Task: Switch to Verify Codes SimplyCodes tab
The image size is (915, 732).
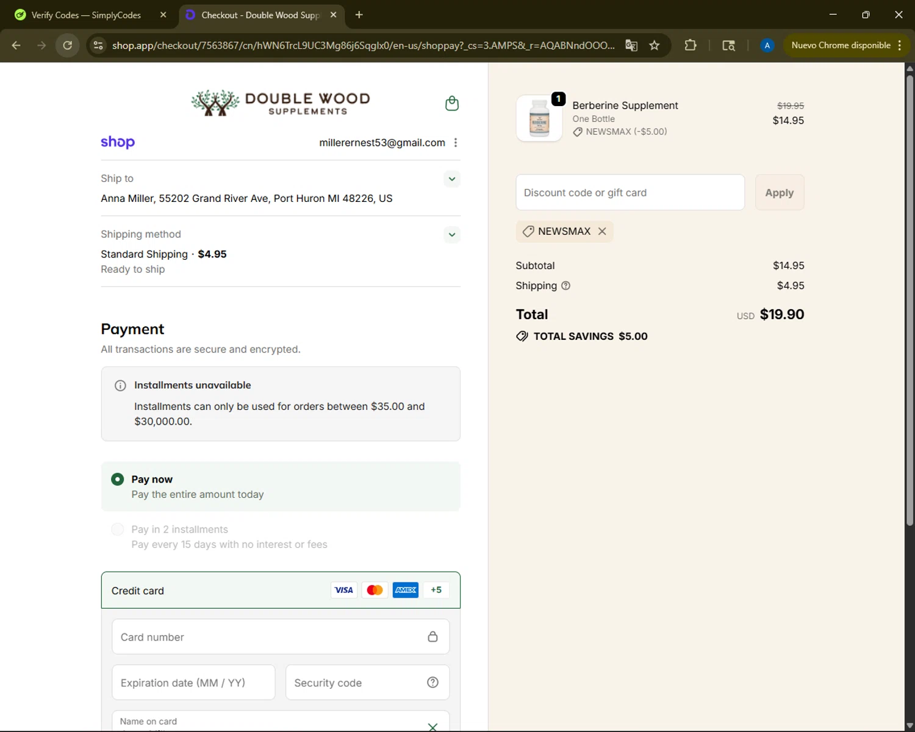Action: (x=85, y=15)
